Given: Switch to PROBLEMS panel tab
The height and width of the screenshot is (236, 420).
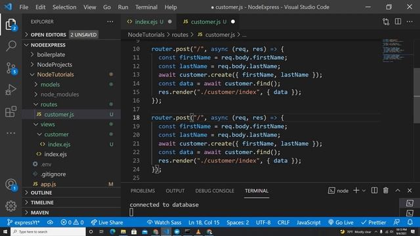Looking at the screenshot, I should pos(142,191).
